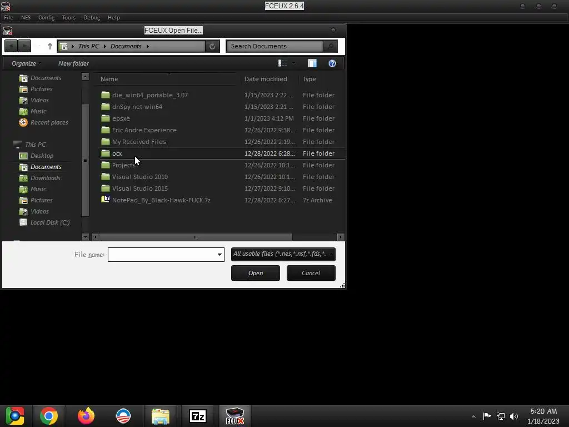Open the Tools menu

(x=68, y=17)
